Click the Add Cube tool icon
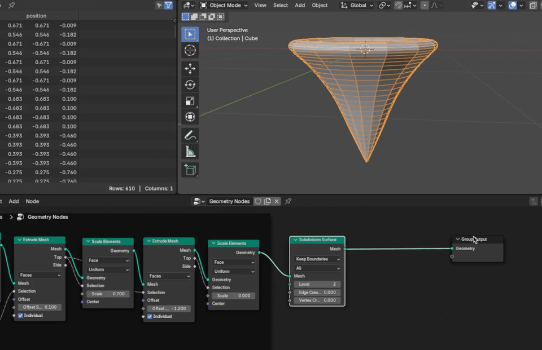The width and height of the screenshot is (542, 350). [x=190, y=170]
